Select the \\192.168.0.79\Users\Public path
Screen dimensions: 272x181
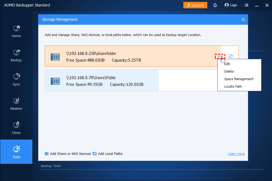91,78
